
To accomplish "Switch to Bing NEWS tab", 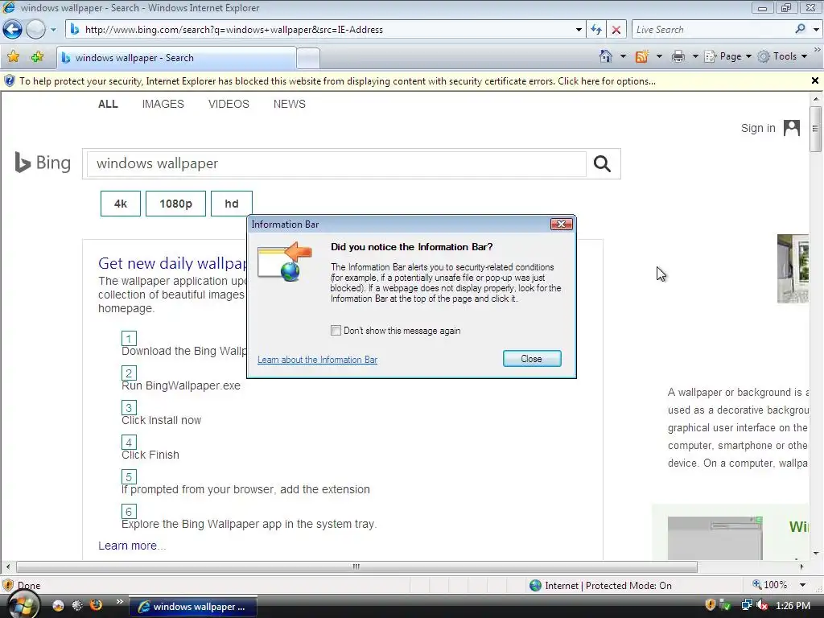I will 289,104.
